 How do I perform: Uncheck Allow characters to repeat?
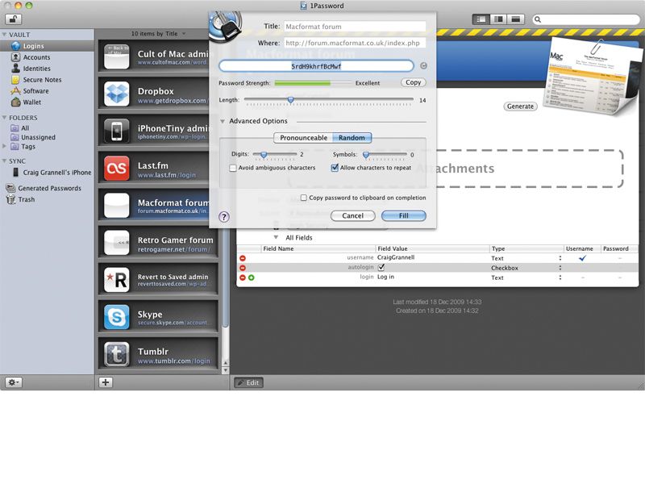click(335, 168)
